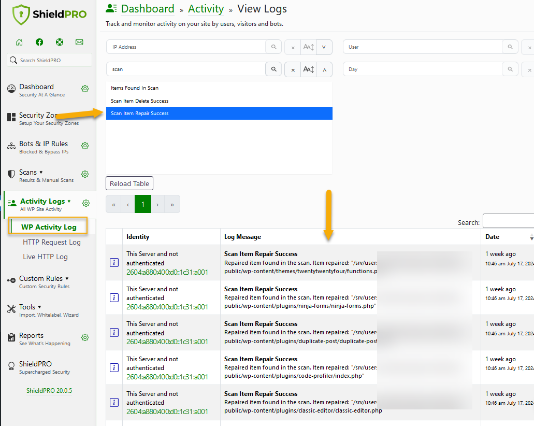Click the help lifebuoy icon
Screen dimensions: 534x426
(x=60, y=42)
